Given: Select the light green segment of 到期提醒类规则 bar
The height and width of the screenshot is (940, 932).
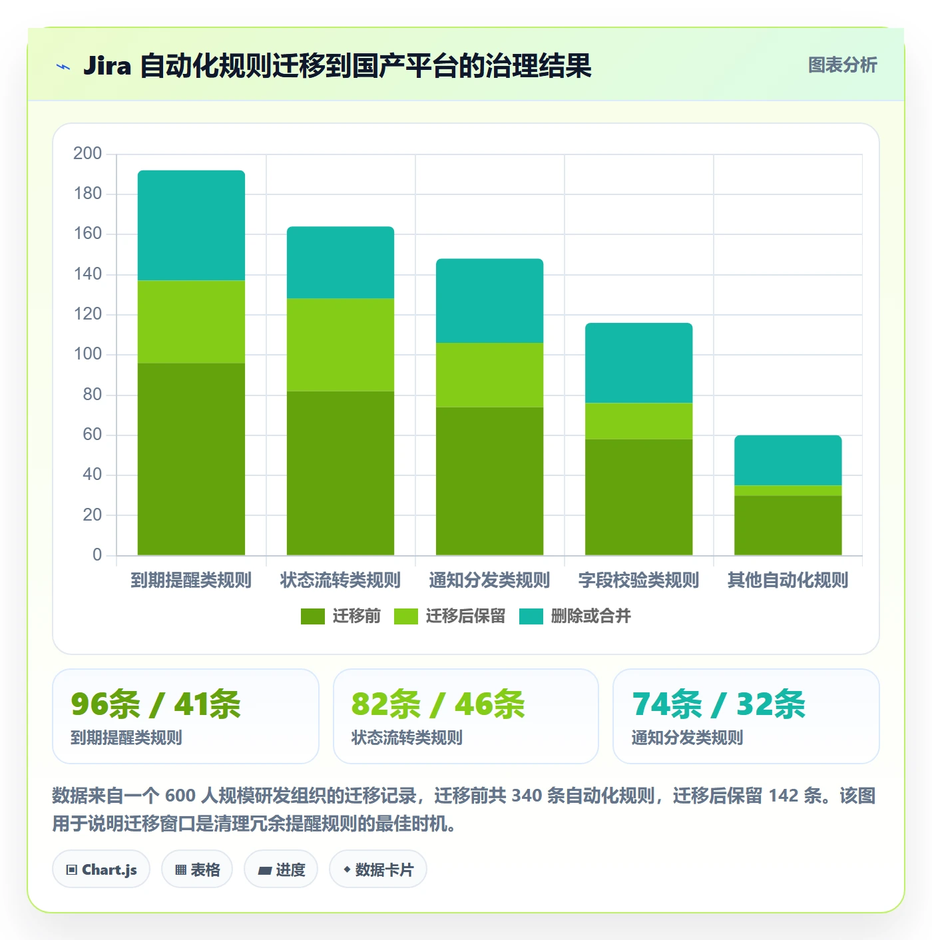Looking at the screenshot, I should tap(191, 322).
